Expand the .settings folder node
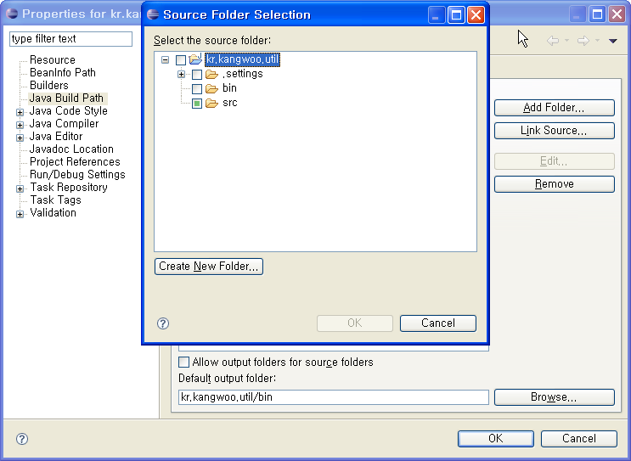Viewport: 631px width, 461px height. (181, 75)
